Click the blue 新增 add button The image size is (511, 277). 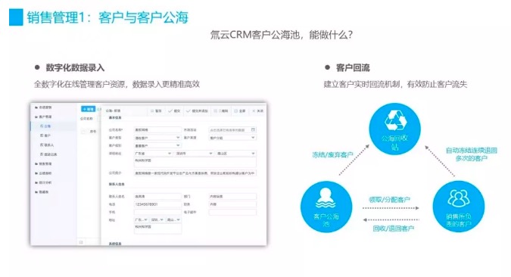tap(88, 109)
